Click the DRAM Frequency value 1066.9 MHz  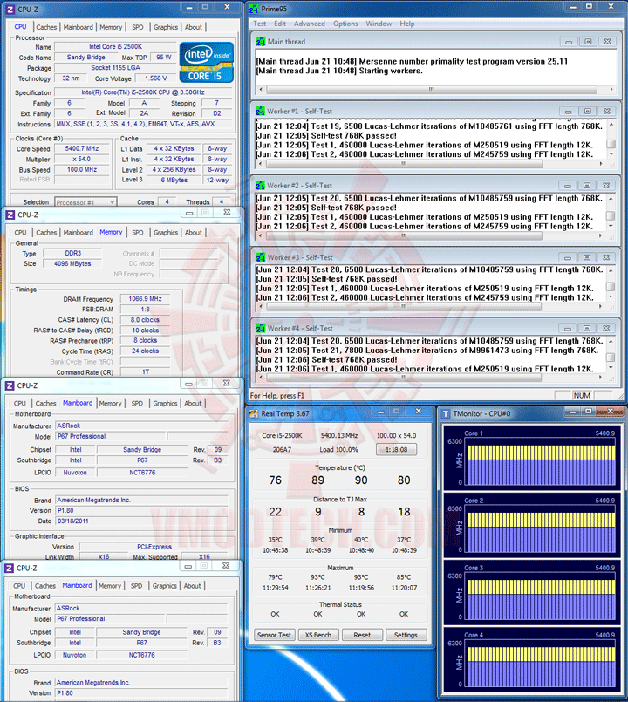coord(146,299)
